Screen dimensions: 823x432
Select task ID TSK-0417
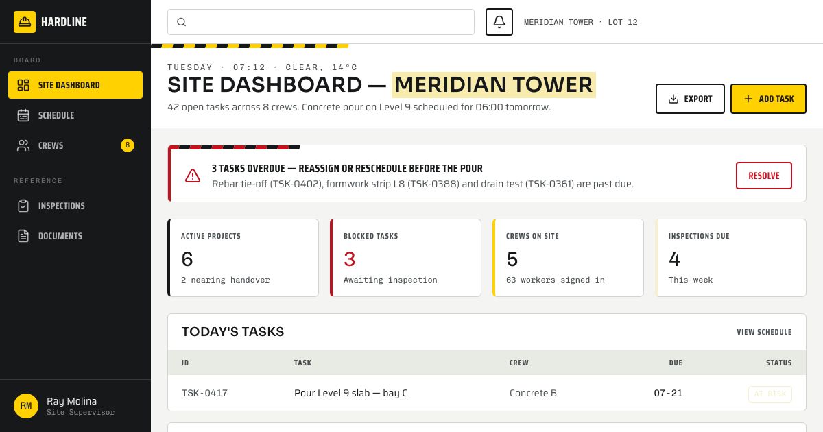204,393
